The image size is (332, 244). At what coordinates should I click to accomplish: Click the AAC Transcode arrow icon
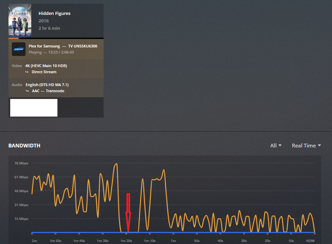pos(27,91)
